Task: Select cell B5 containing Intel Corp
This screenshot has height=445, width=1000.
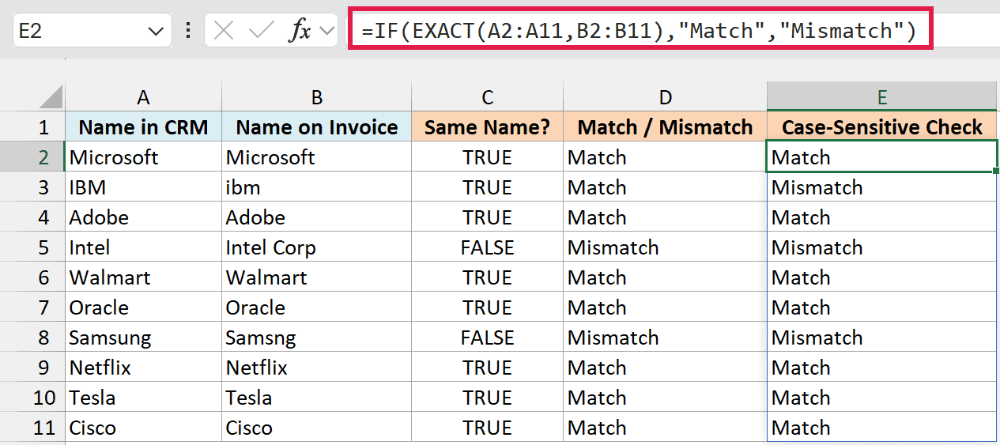Action: [317, 247]
